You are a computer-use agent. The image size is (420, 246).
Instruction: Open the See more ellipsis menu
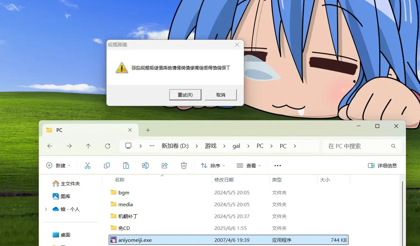(278, 165)
